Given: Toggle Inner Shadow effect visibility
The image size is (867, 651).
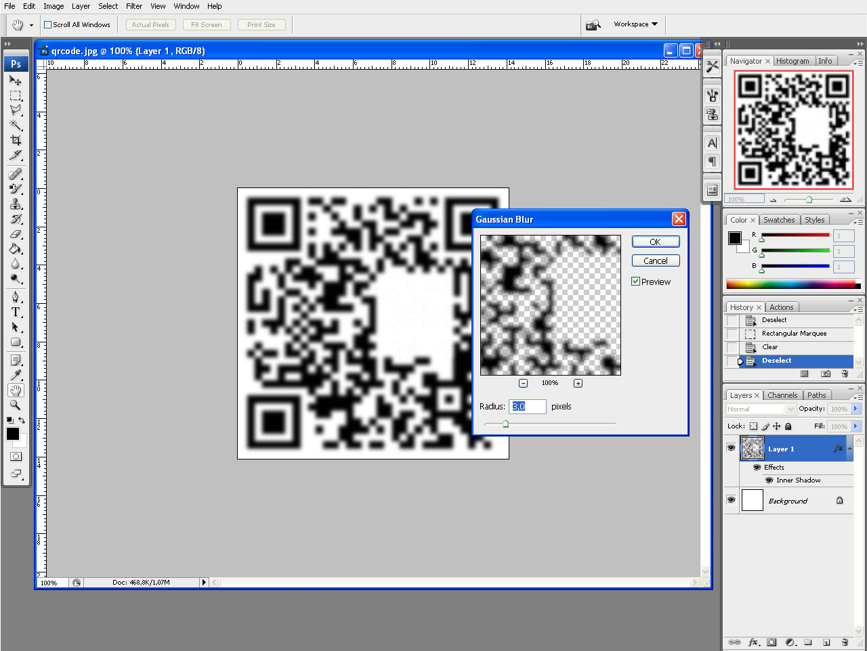Looking at the screenshot, I should 769,480.
